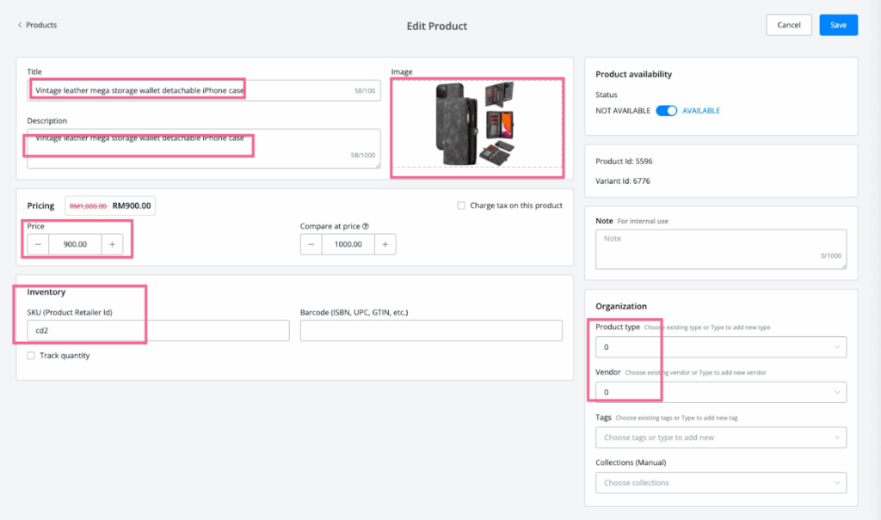Click inside the internal Note box
Screen dimensions: 881x520
click(719, 249)
